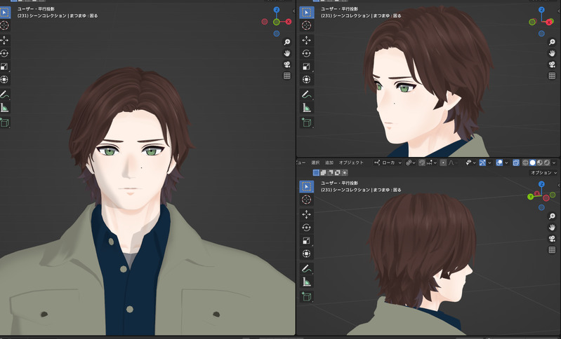This screenshot has width=561, height=339.
Task: Activate the Scale tool in bottom-right viewport
Action: coord(307,241)
